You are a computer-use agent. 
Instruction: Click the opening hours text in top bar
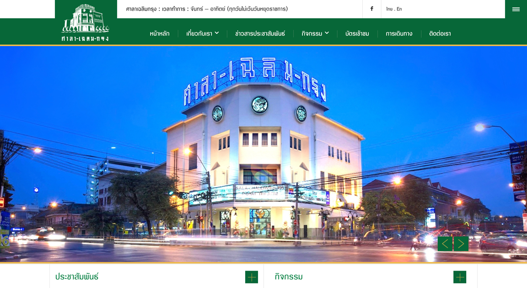coord(207,9)
